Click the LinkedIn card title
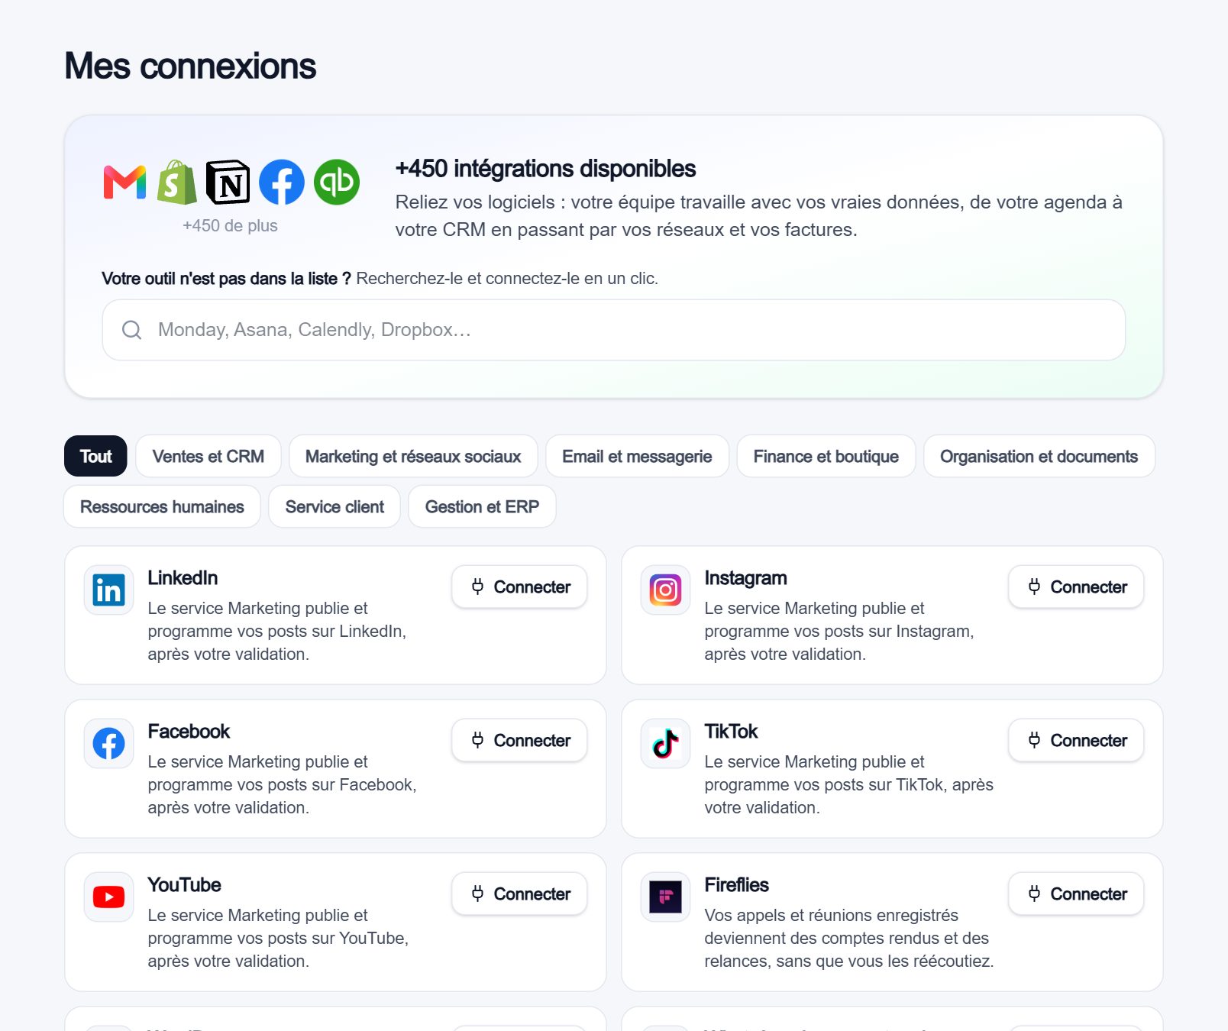The image size is (1228, 1031). [x=183, y=578]
